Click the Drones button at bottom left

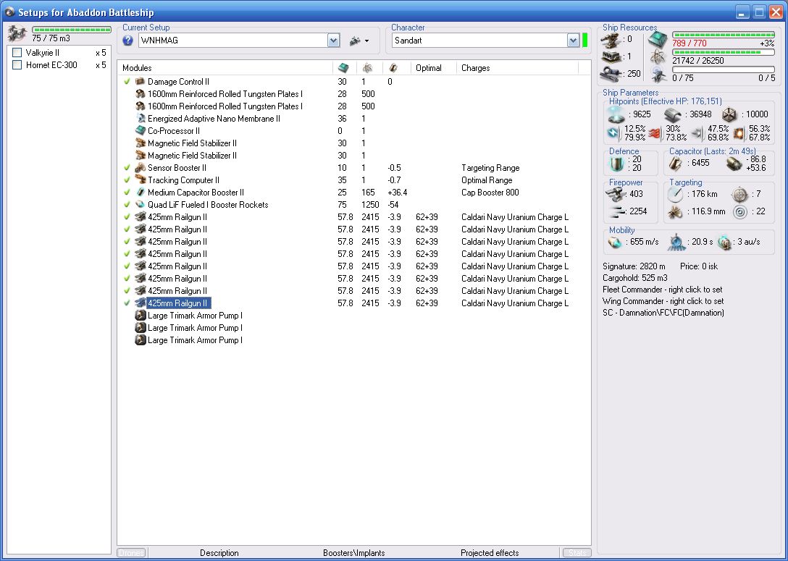pos(131,553)
